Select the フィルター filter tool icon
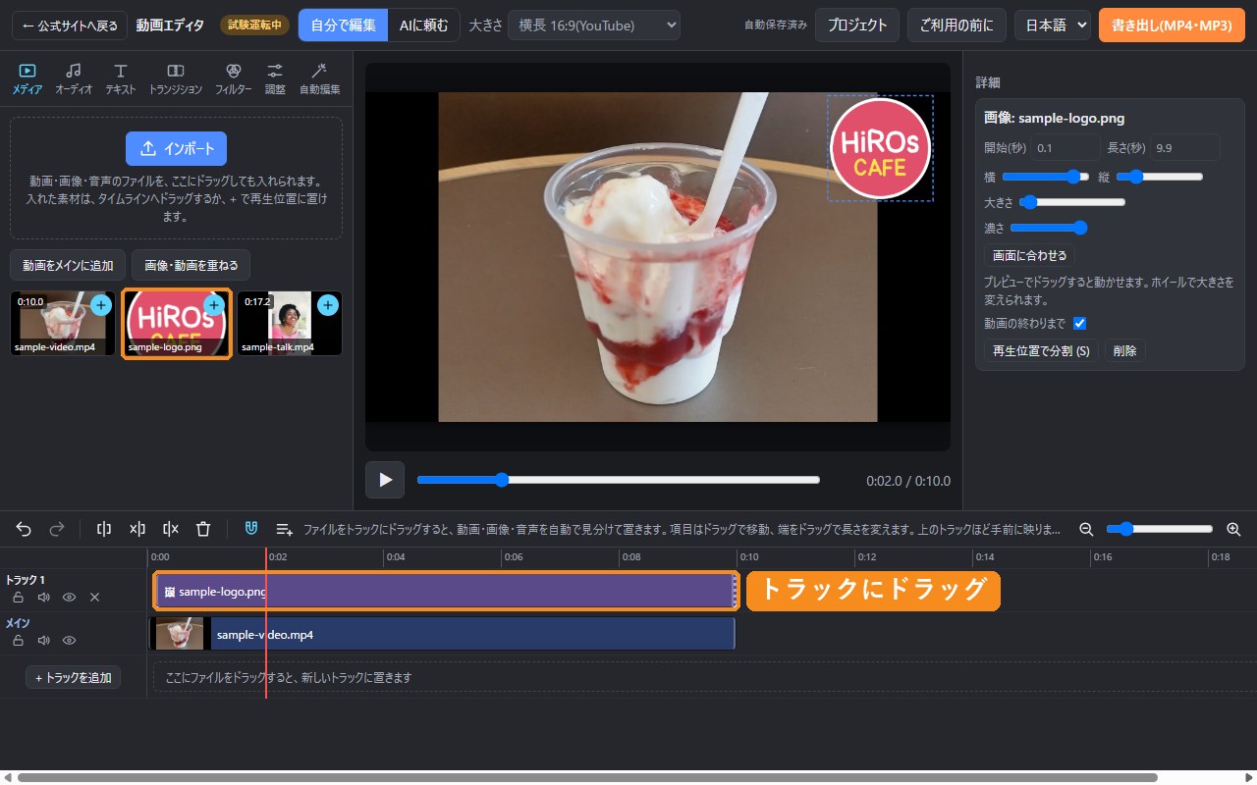Image resolution: width=1257 pixels, height=785 pixels. pos(233,78)
